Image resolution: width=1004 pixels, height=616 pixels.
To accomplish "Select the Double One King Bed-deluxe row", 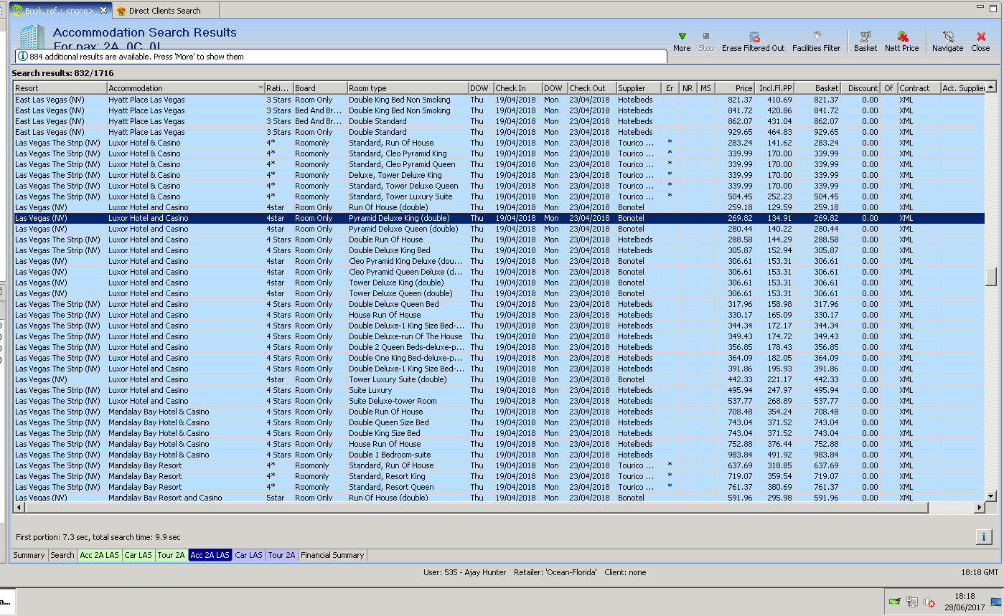I will (x=499, y=358).
